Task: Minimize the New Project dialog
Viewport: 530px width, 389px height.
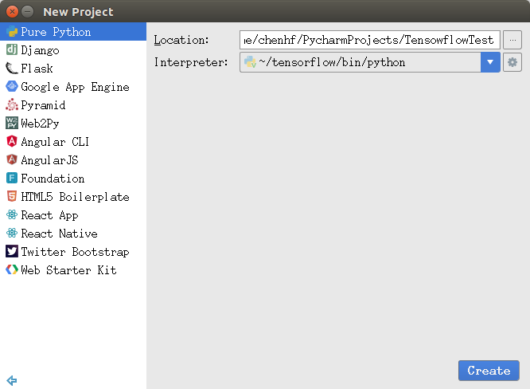Action: coord(27,11)
